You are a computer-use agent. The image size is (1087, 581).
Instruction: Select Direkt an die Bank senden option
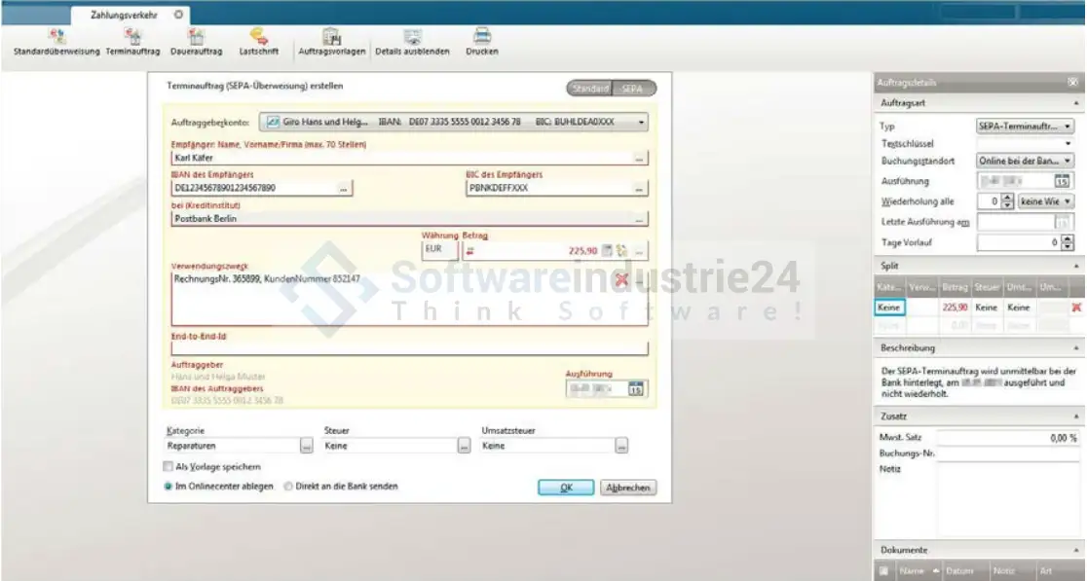[x=287, y=486]
